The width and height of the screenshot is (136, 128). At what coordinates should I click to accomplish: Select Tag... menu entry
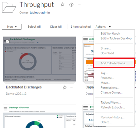click(x=104, y=73)
